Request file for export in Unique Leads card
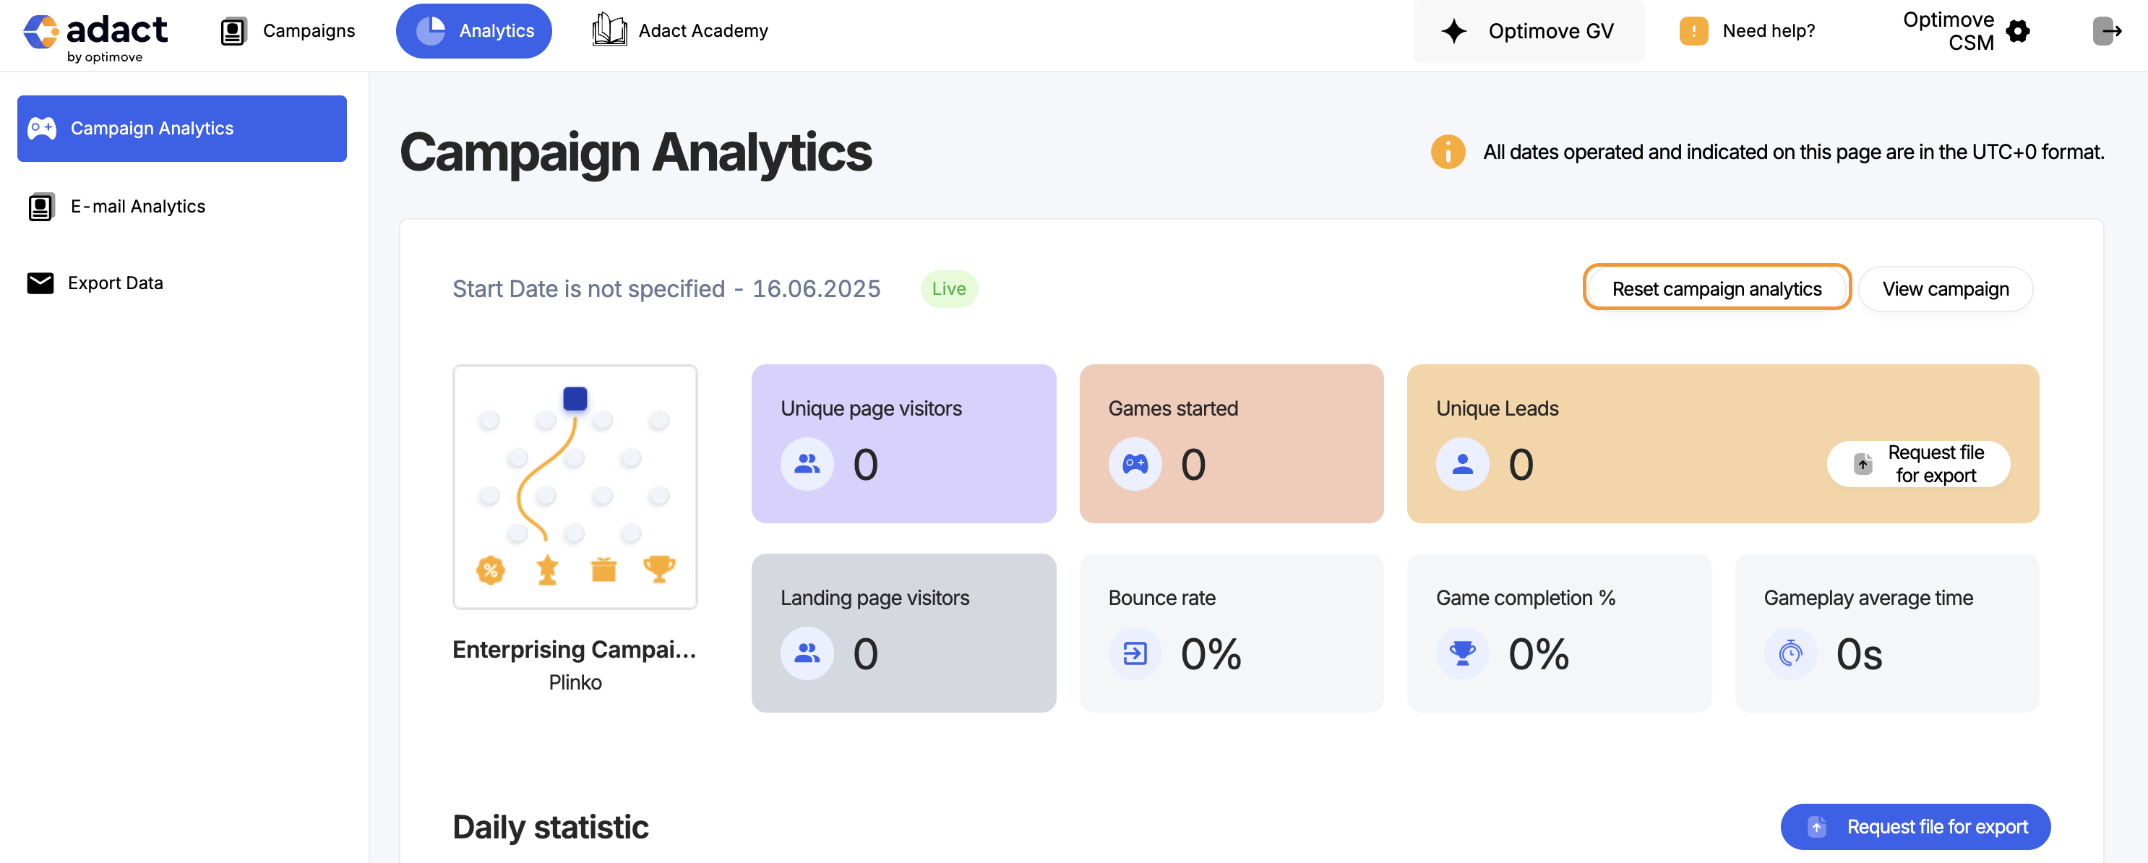 1918,463
